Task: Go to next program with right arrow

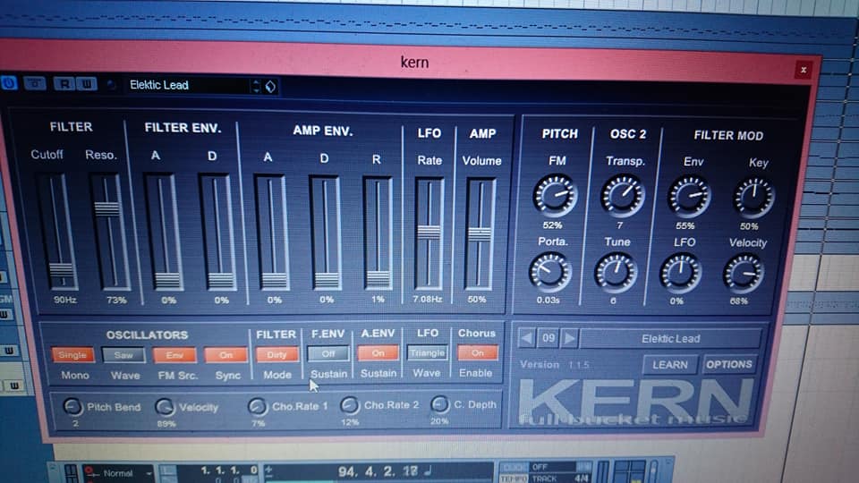Action: tap(569, 338)
